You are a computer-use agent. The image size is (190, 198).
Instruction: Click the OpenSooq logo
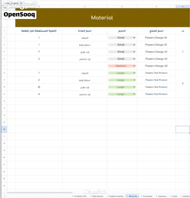[19, 15]
